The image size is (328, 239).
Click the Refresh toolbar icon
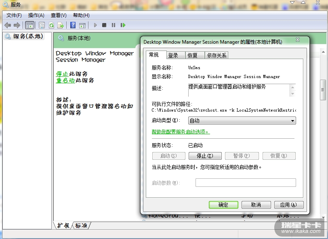[x=51, y=25]
